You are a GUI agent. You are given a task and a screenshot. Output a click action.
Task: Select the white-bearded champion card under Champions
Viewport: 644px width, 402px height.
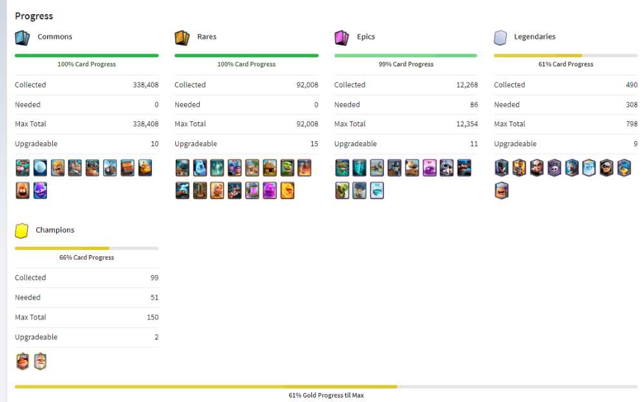point(40,361)
